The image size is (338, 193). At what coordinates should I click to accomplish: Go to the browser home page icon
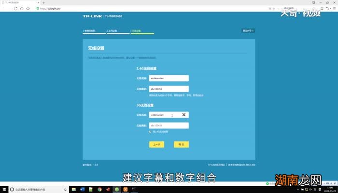click(x=22, y=9)
